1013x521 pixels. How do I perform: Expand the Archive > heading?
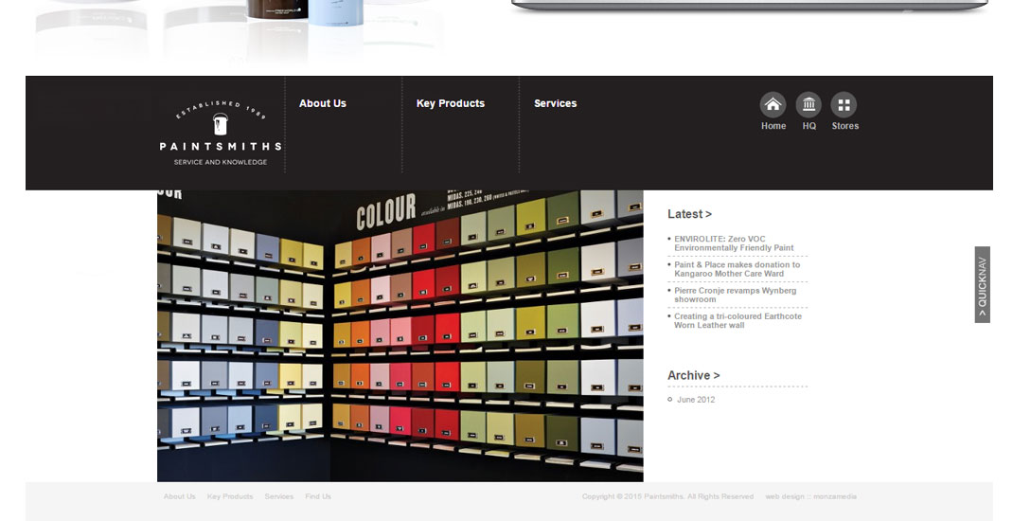[693, 375]
